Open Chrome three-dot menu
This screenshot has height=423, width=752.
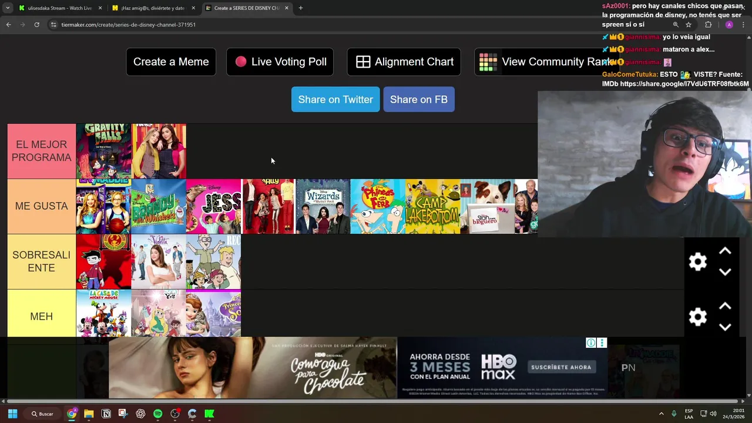743,25
